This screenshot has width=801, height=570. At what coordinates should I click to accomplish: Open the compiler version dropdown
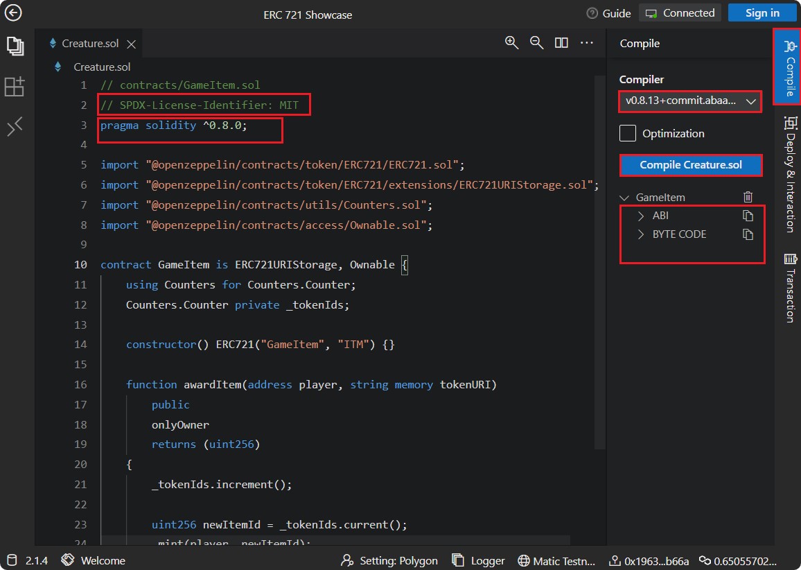click(x=689, y=101)
